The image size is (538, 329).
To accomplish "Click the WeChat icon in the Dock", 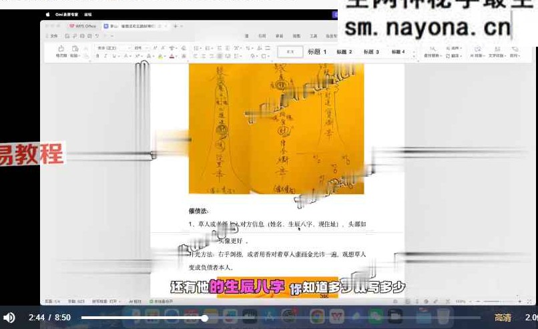I will point(376,316).
